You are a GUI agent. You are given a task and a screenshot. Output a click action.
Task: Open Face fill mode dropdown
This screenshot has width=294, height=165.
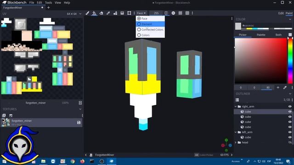click(x=141, y=13)
